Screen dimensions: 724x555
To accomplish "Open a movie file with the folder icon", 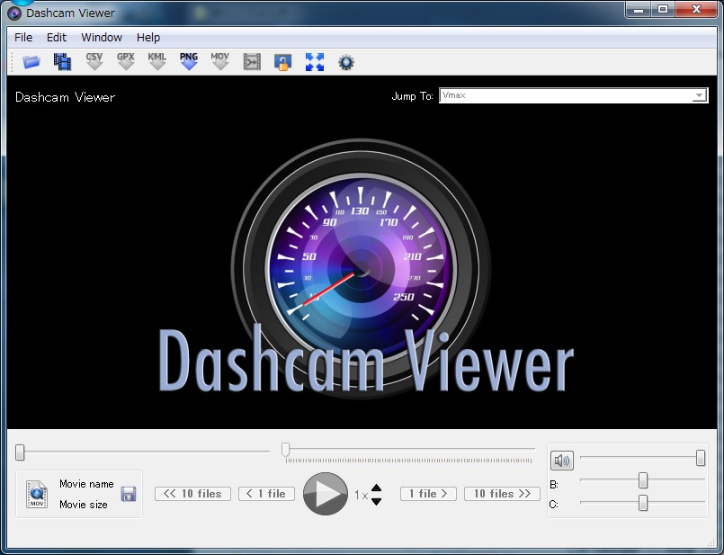I will [31, 62].
